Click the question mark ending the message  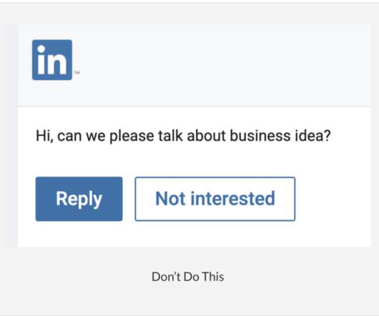click(x=328, y=135)
